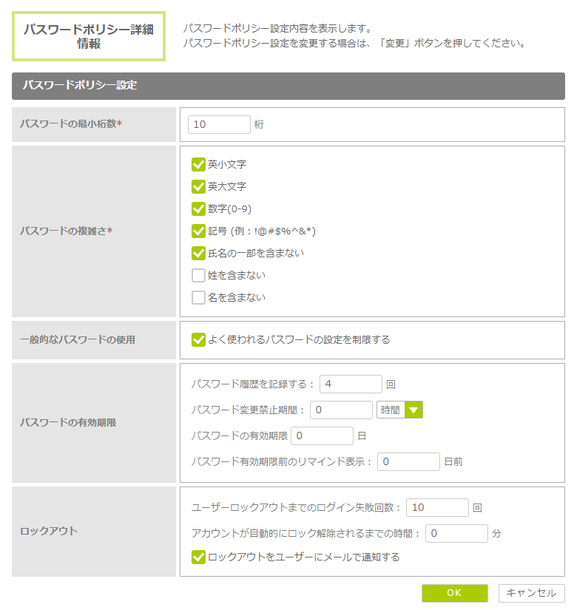The width and height of the screenshot is (574, 610).
Task: Toggle よく使われるパスワードの設定を制限する checkbox
Action: click(198, 339)
